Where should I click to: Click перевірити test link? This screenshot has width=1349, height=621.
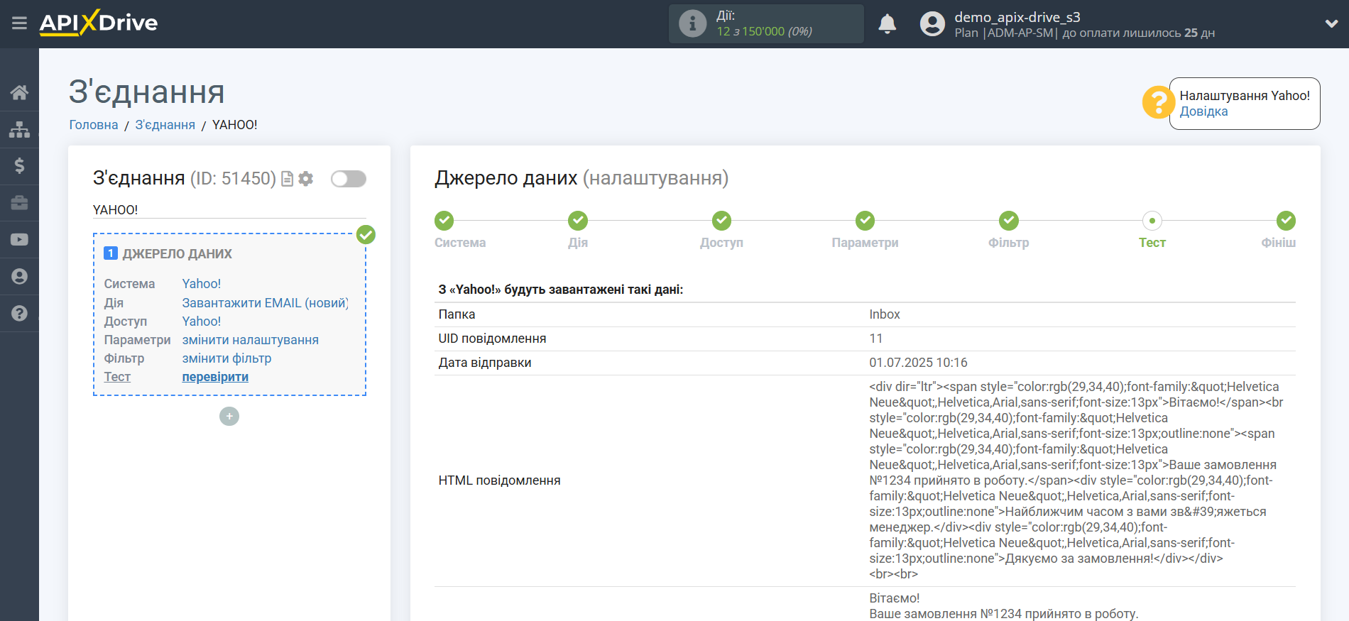click(215, 377)
